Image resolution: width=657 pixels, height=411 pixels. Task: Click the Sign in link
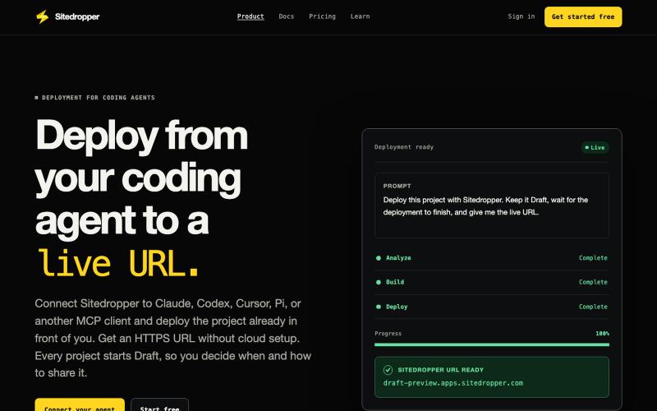pos(521,16)
